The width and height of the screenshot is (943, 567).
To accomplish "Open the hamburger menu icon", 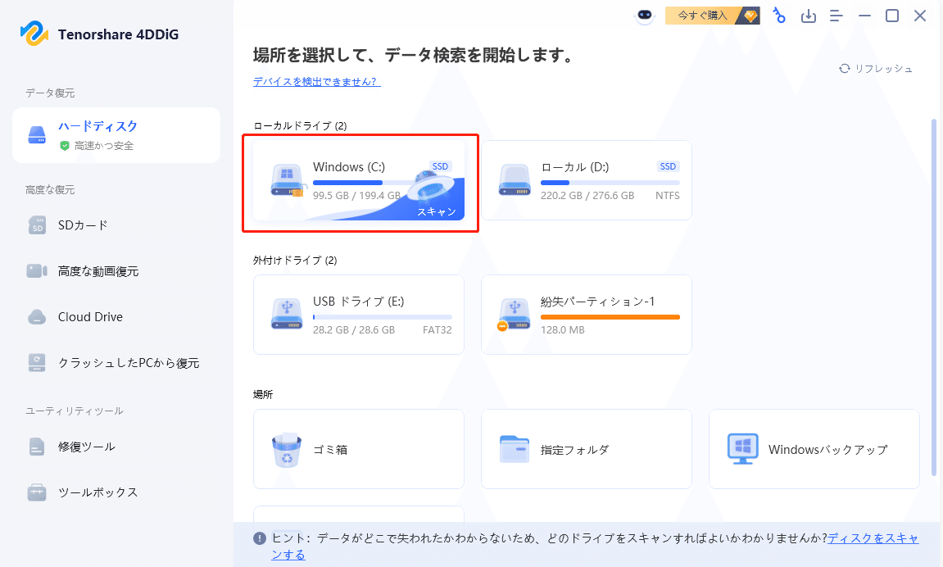I will pos(836,16).
